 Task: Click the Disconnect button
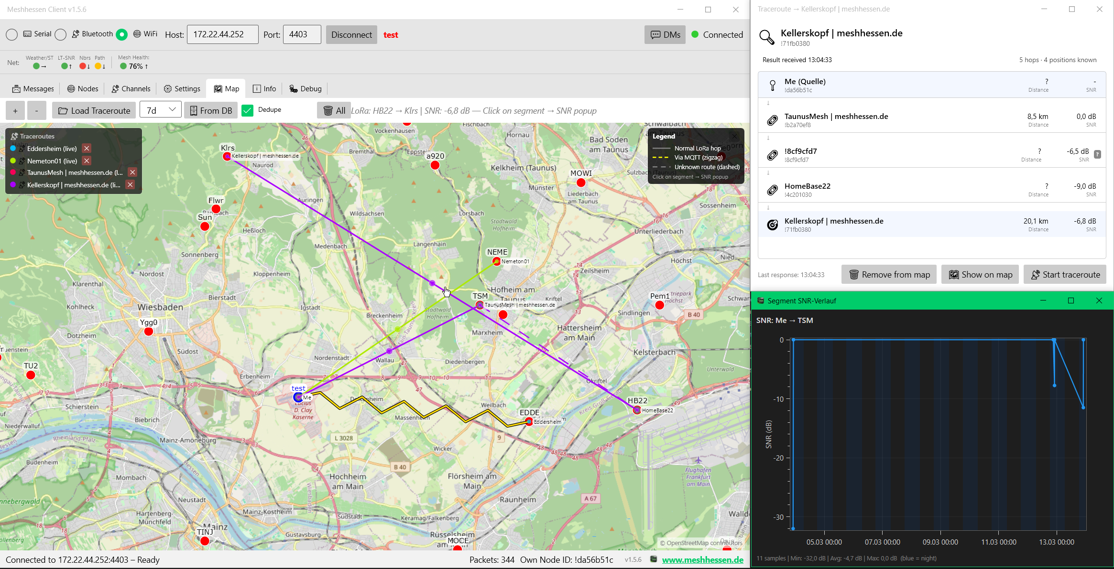coord(351,34)
